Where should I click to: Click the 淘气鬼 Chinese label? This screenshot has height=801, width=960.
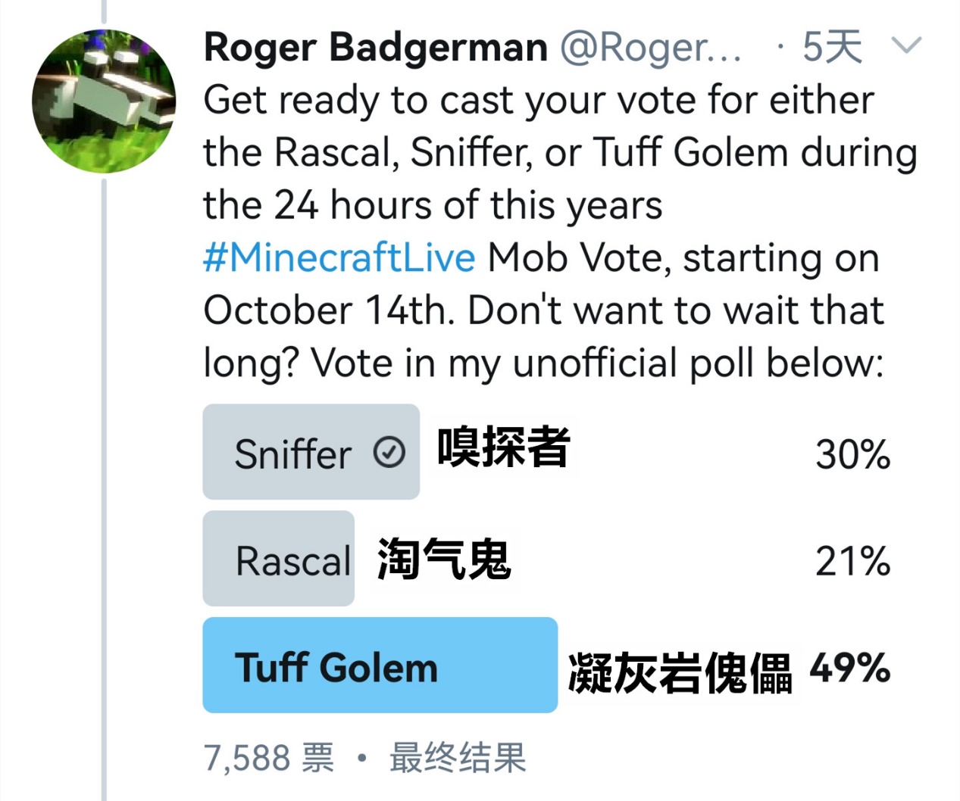[x=444, y=559]
